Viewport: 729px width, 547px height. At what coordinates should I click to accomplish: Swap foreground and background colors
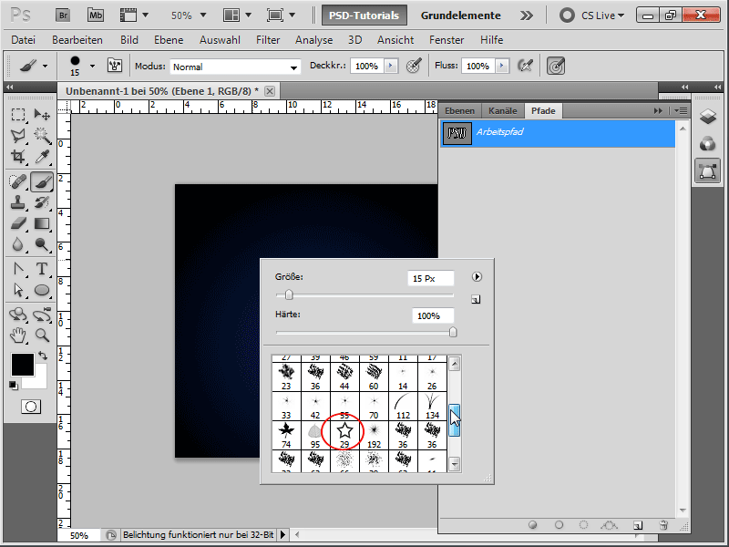[43, 356]
